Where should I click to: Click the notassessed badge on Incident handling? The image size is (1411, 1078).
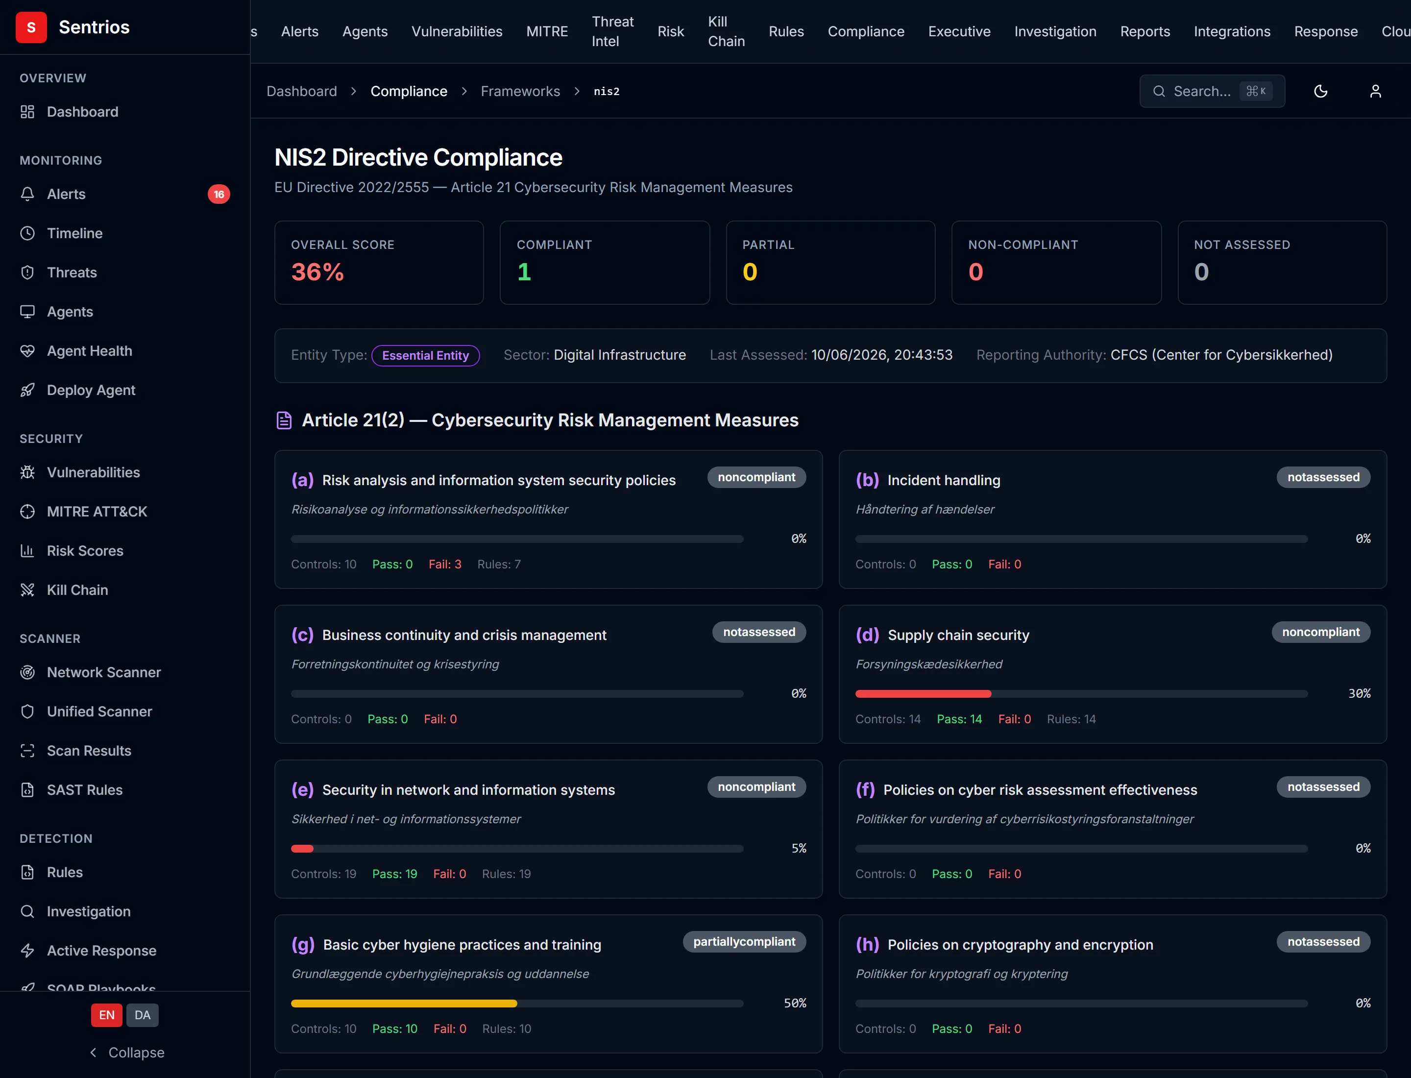(1323, 477)
